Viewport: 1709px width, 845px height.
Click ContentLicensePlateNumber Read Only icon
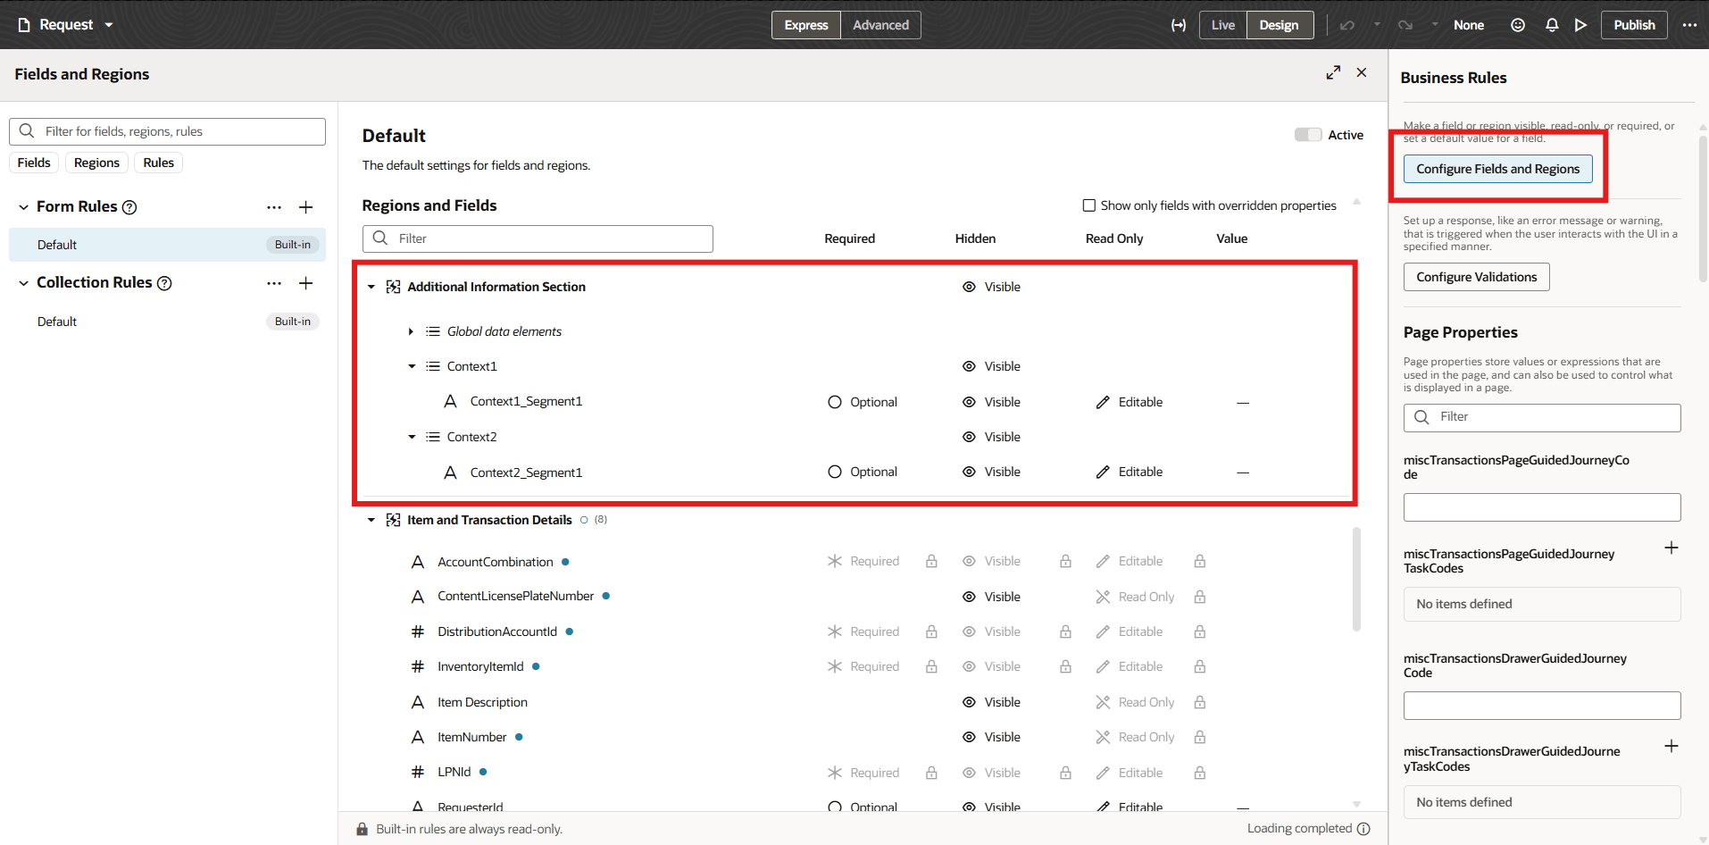point(1103,597)
